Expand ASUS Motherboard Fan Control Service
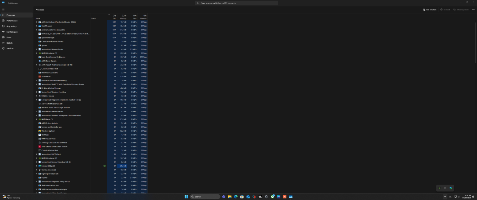Image resolution: width=477 pixels, height=200 pixels. pyautogui.click(x=37, y=22)
